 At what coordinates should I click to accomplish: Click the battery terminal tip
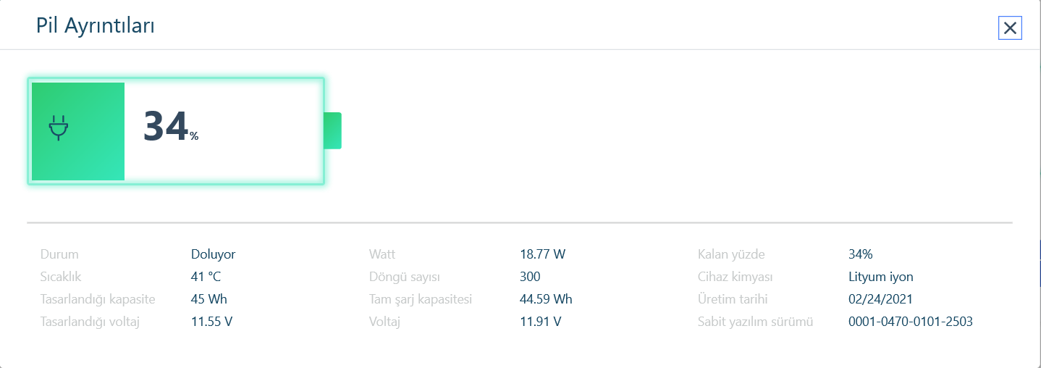pyautogui.click(x=332, y=130)
